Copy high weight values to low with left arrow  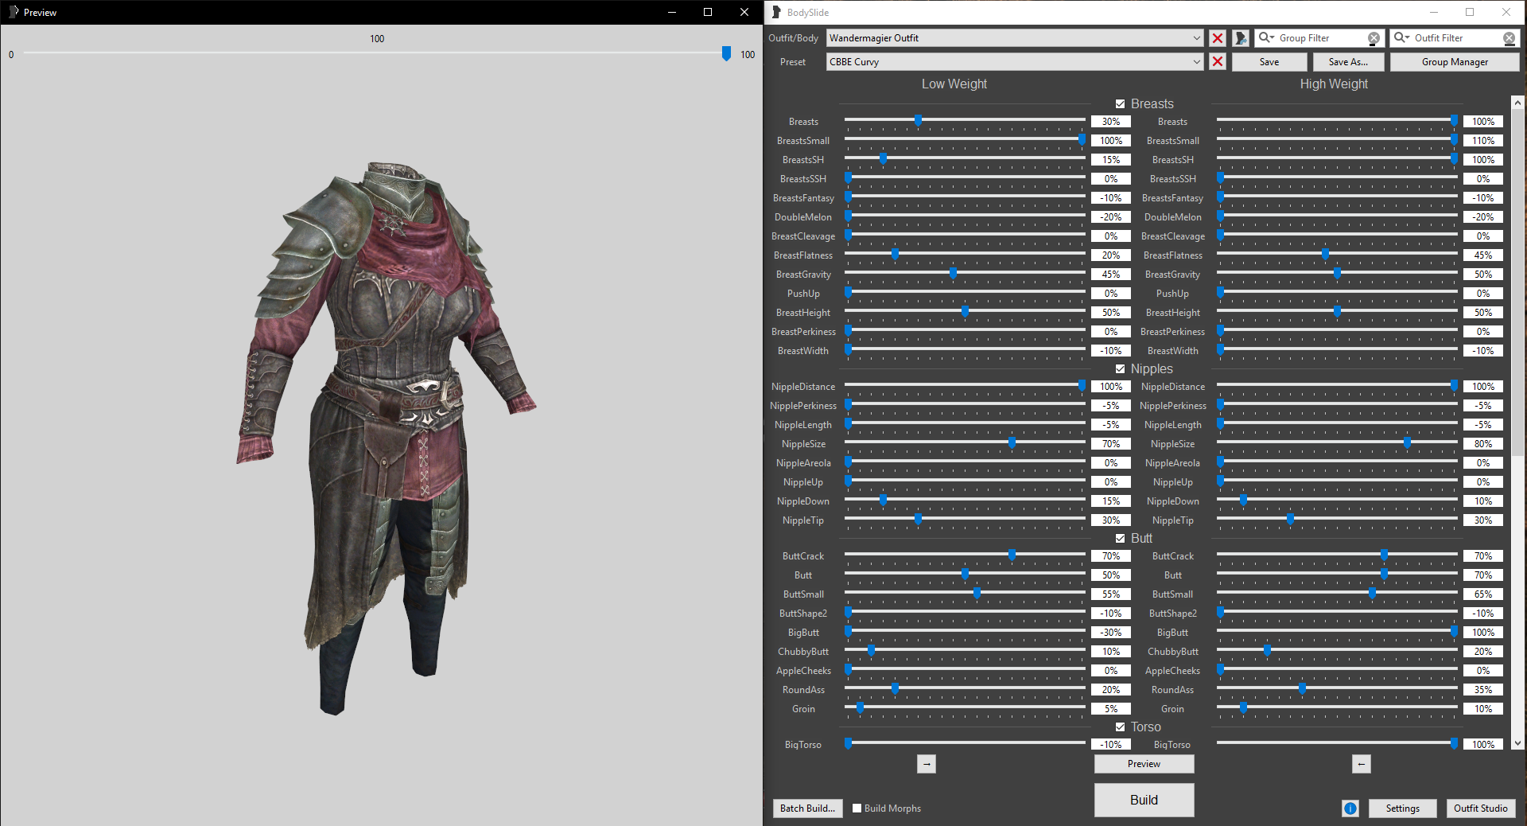[x=1361, y=764]
